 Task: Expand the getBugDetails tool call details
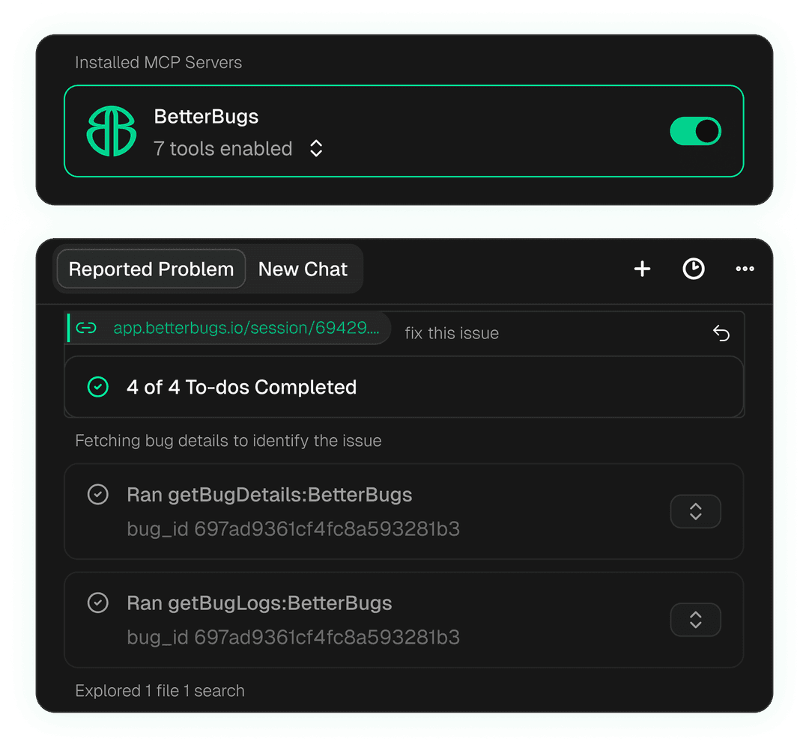(x=695, y=511)
